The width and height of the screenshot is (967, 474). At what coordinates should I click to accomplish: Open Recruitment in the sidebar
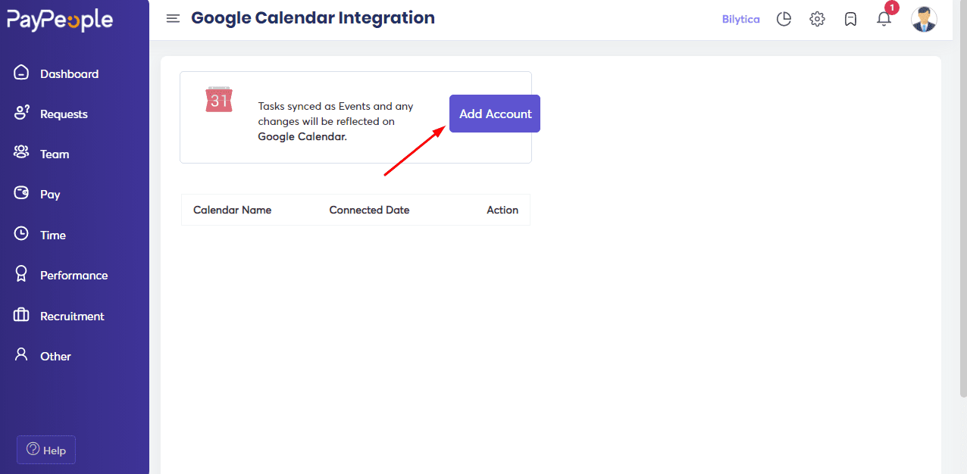point(72,317)
